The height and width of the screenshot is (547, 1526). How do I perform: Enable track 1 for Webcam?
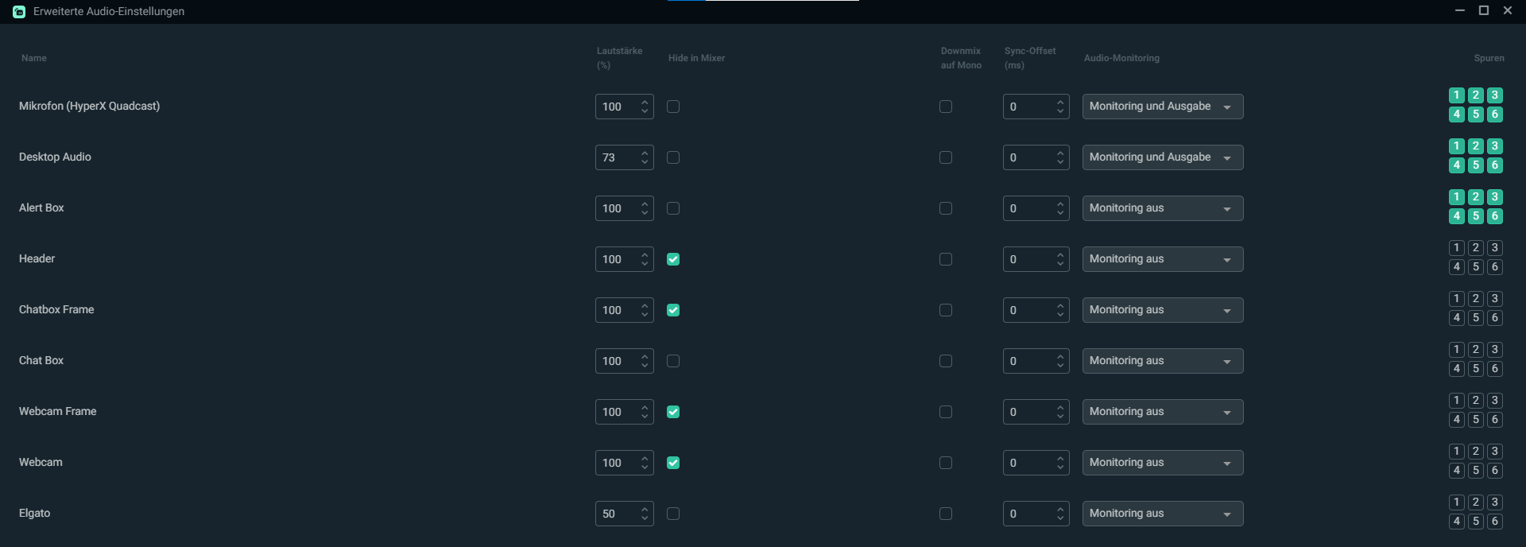coord(1456,452)
